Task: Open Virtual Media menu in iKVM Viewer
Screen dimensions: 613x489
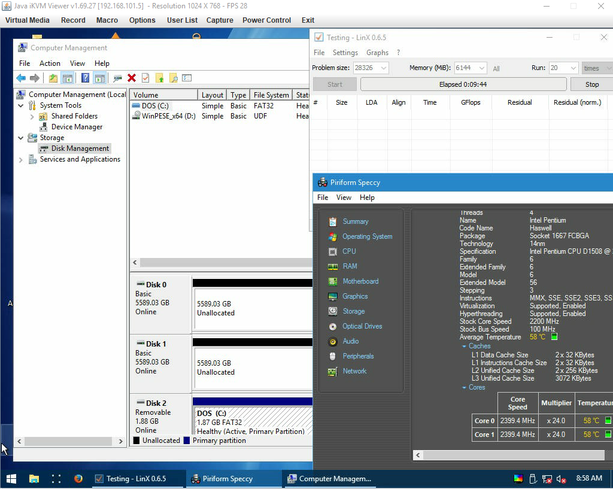Action: (28, 20)
